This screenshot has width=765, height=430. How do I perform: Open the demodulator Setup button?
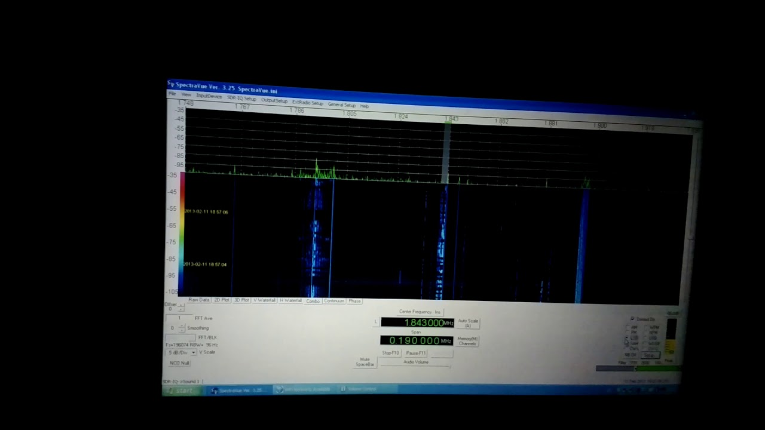(x=650, y=355)
